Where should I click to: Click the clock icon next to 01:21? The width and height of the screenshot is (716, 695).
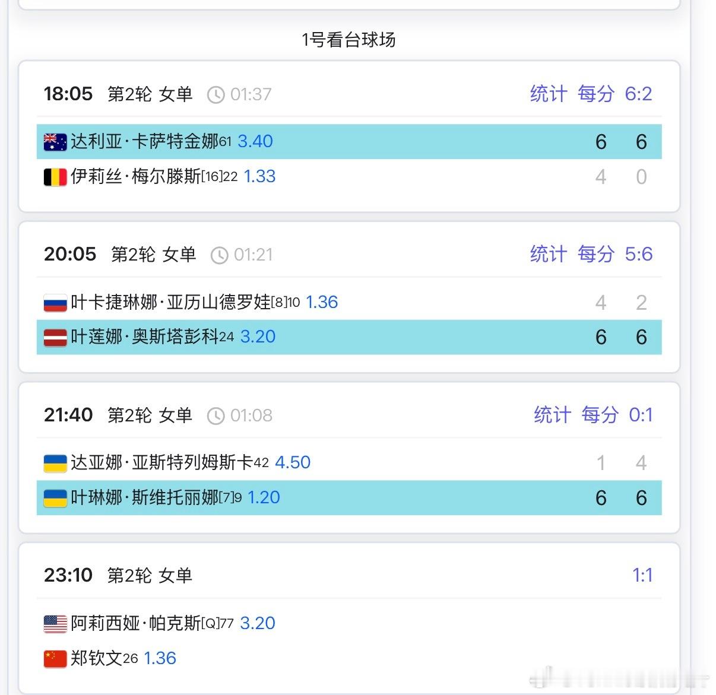(x=219, y=255)
